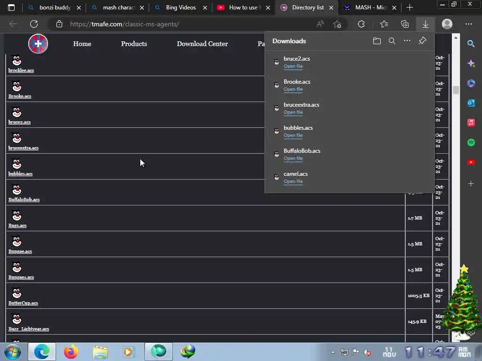Open more options in Downloads panel
Screen dimensions: 482x361
(407, 40)
